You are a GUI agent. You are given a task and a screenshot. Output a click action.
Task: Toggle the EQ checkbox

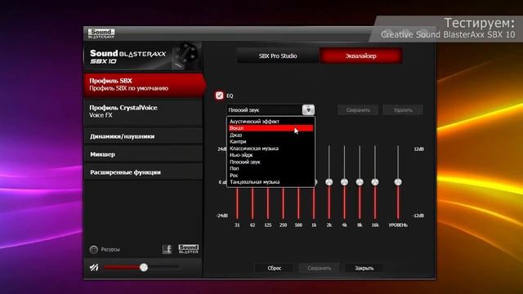pos(219,96)
